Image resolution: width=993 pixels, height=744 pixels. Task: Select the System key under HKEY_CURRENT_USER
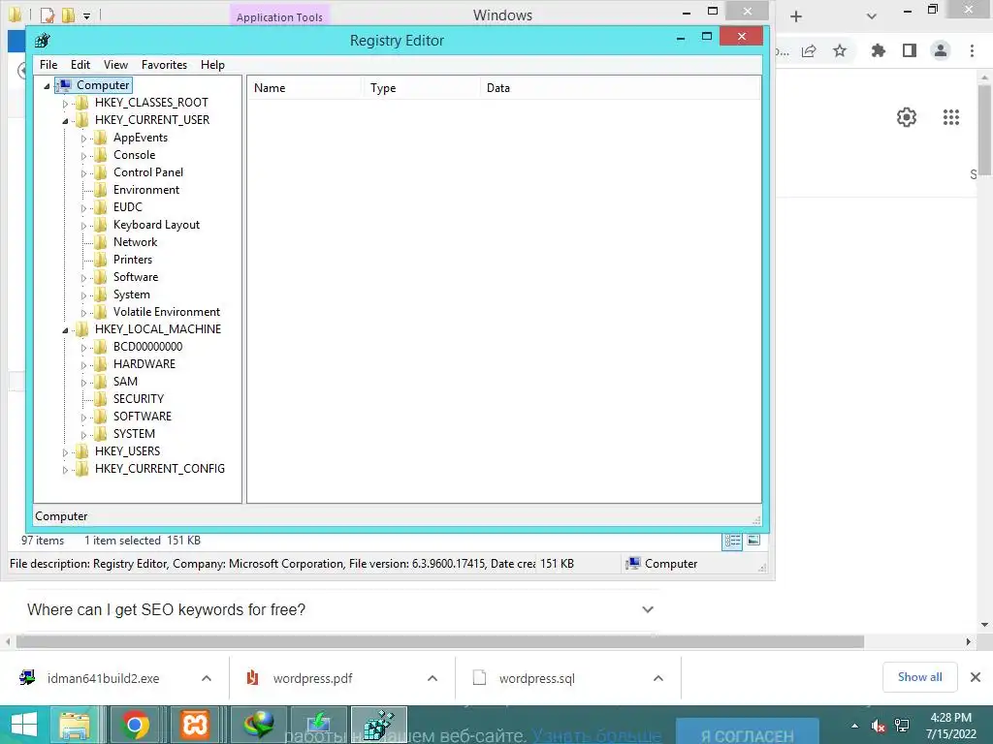[132, 294]
